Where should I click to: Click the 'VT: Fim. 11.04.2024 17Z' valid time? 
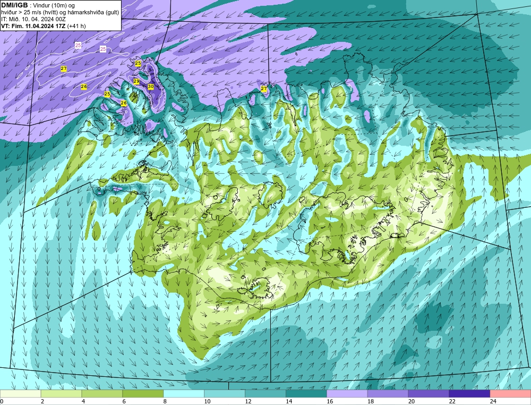pos(33,26)
